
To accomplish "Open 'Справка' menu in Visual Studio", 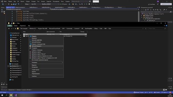I will [67, 1].
